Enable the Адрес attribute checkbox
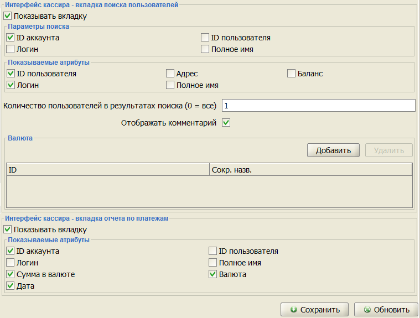 (170, 74)
